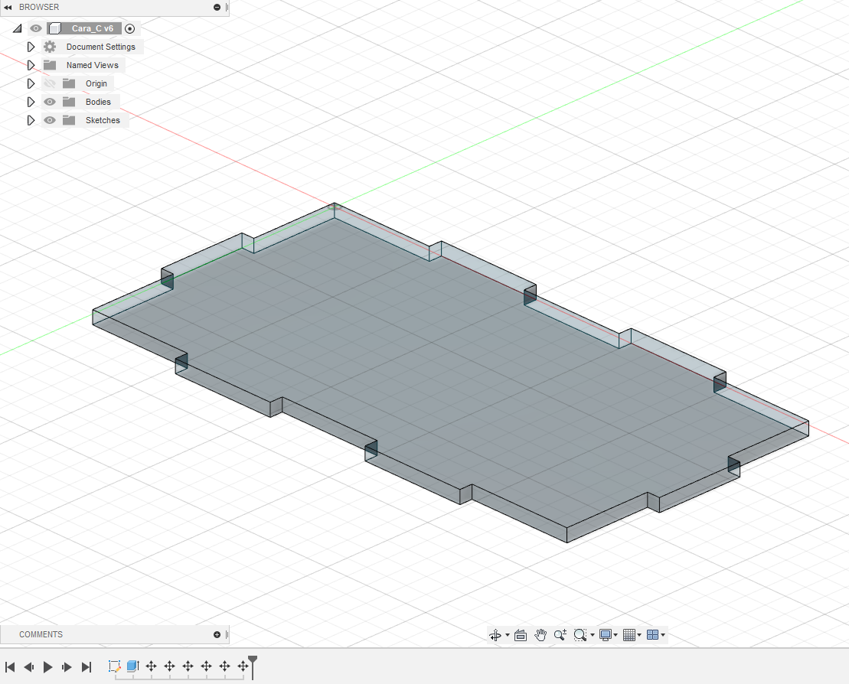This screenshot has height=684, width=849.
Task: Minimize Browser panel using minus icon
Action: coord(217,7)
